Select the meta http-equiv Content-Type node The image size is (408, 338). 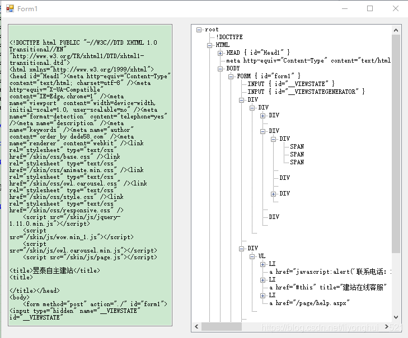point(308,60)
